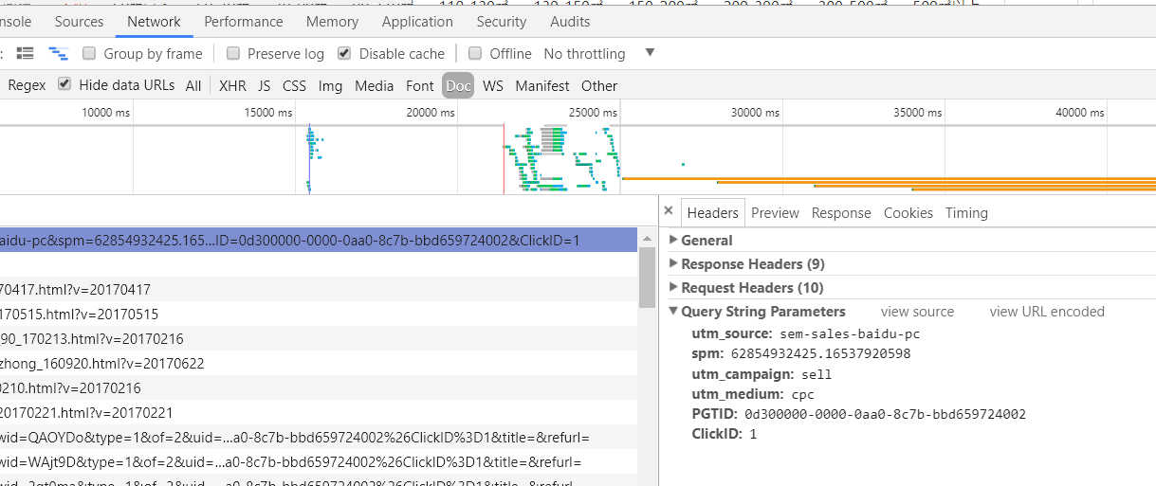Open the Application panel tab
The width and height of the screenshot is (1156, 486).
pos(417,21)
